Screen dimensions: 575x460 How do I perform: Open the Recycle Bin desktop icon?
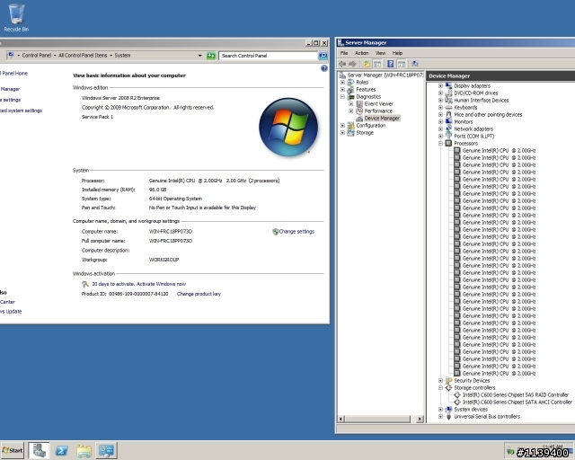16,18
